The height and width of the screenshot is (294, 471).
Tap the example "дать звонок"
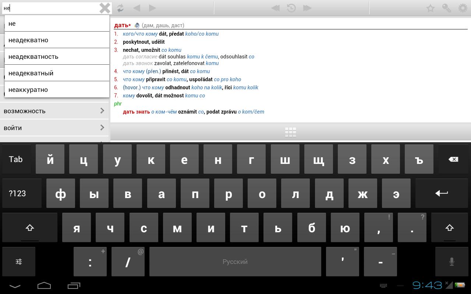(138, 63)
